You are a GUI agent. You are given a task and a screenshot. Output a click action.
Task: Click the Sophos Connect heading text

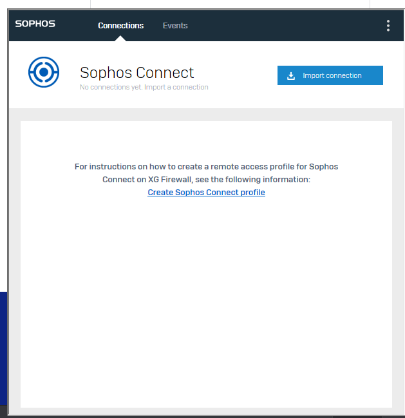tap(137, 72)
